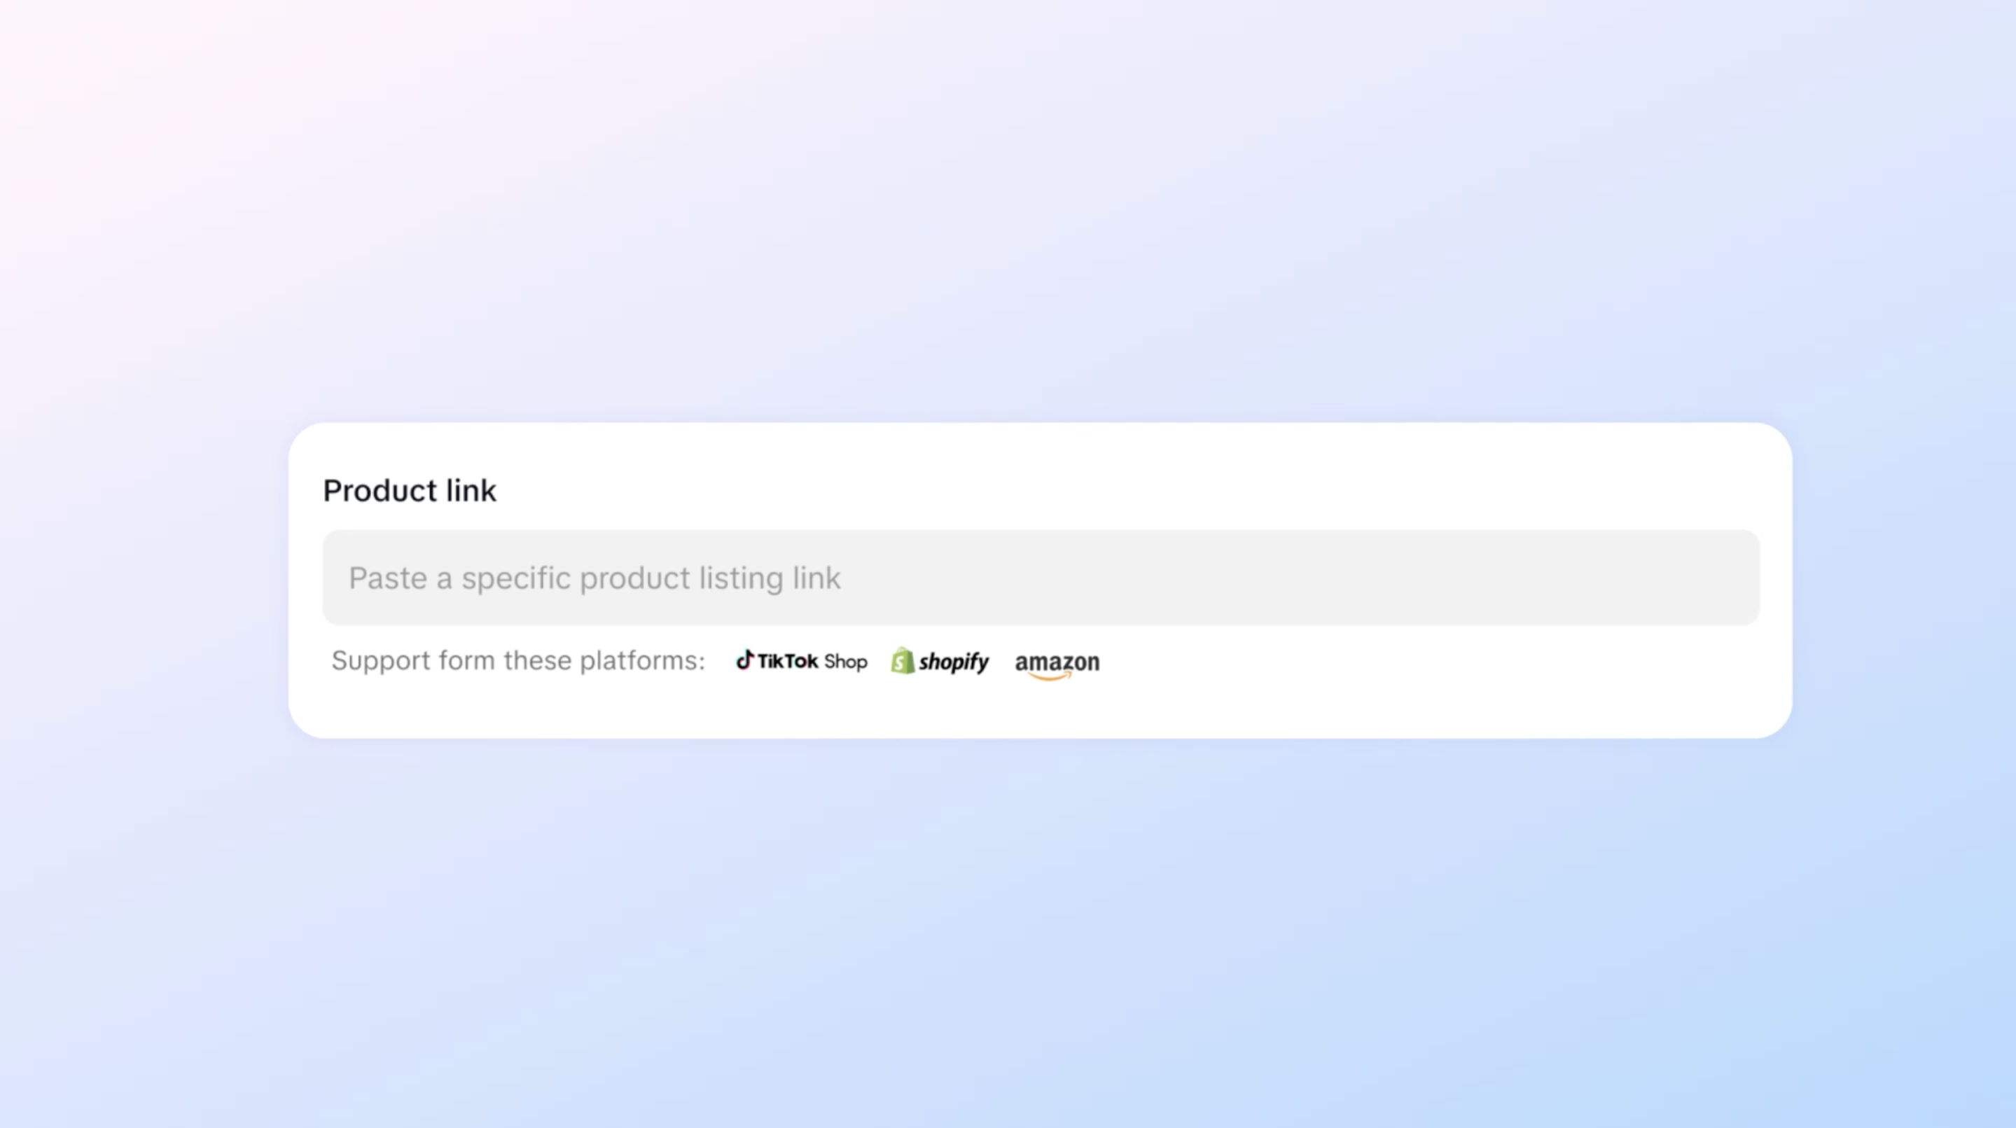Click the italic "shopify" wordmark text
The height and width of the screenshot is (1128, 2016).
tap(953, 662)
